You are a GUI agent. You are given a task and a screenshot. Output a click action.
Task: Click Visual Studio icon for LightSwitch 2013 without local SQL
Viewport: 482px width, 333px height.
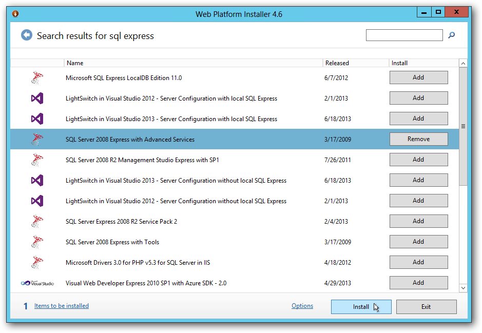point(37,180)
